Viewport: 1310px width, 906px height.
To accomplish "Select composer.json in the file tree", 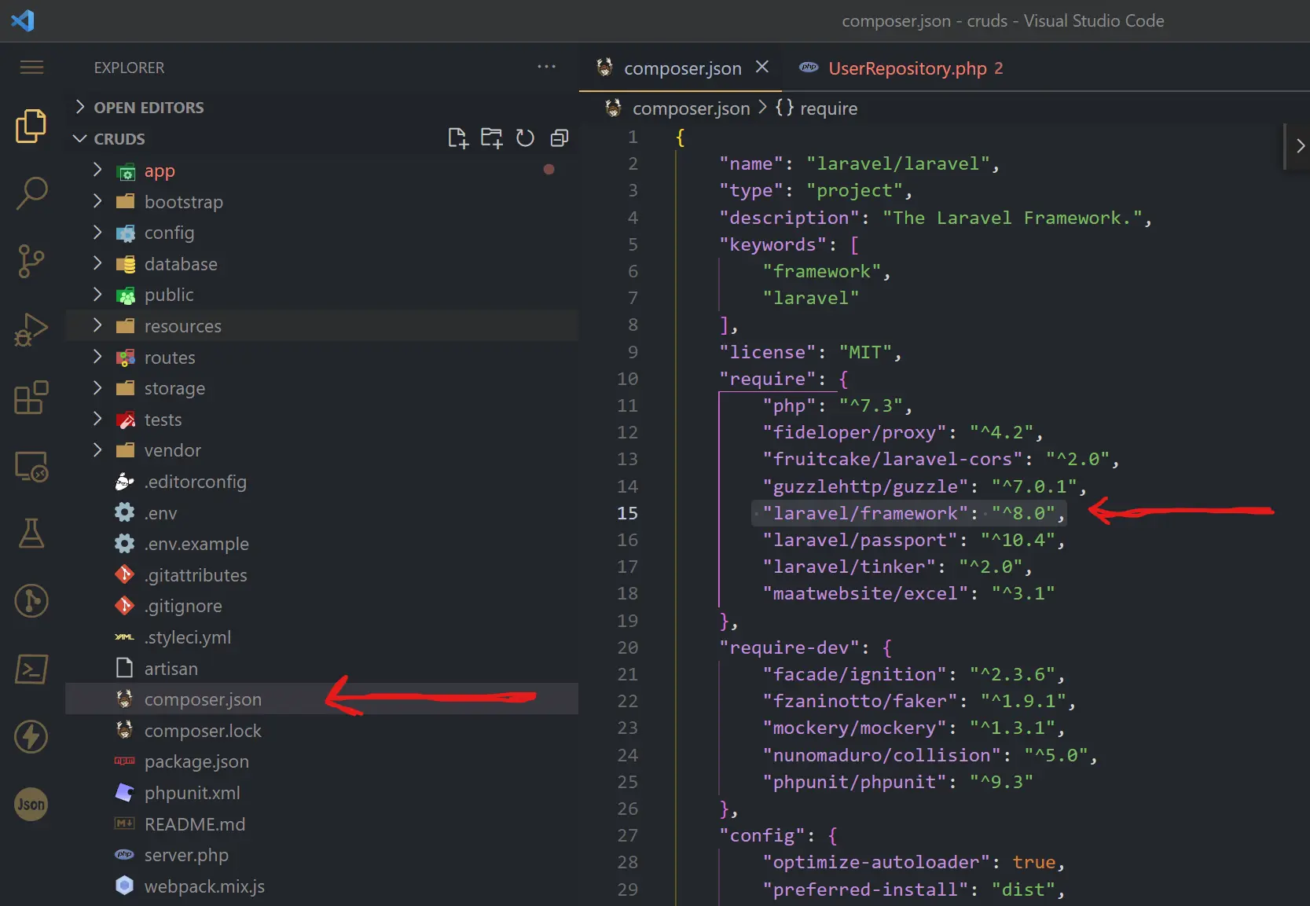I will tap(321, 699).
